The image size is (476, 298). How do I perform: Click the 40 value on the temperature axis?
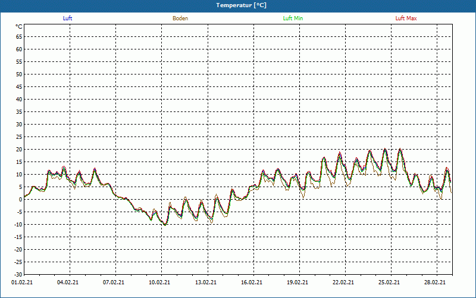(x=19, y=100)
